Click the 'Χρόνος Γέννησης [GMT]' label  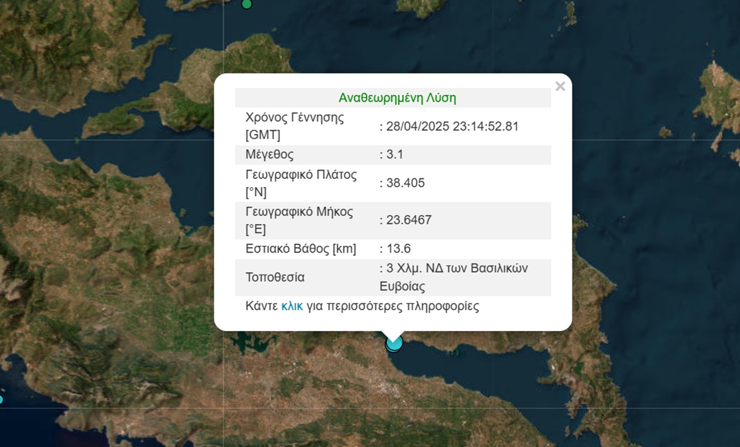pyautogui.click(x=294, y=126)
